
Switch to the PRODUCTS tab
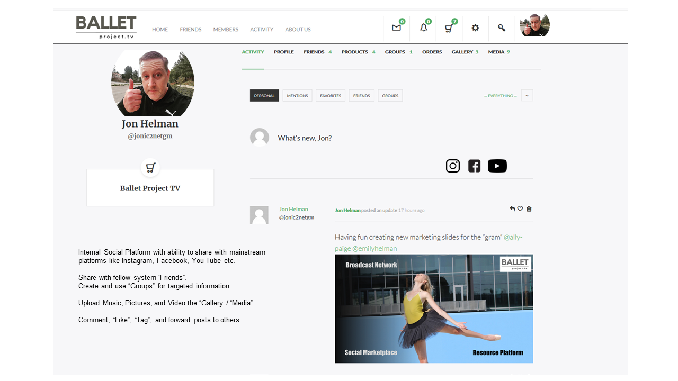(359, 52)
